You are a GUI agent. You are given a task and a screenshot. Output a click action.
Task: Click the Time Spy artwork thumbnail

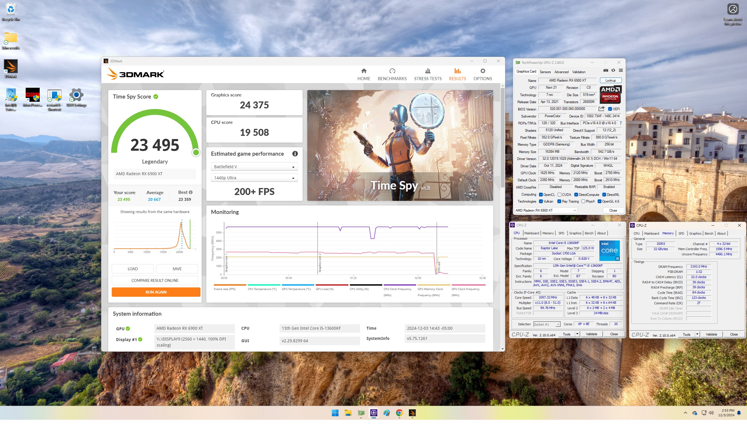point(400,145)
